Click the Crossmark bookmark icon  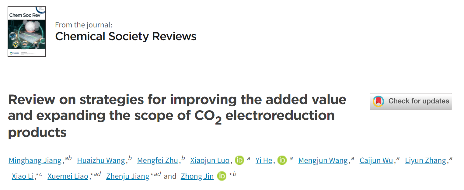tap(379, 101)
